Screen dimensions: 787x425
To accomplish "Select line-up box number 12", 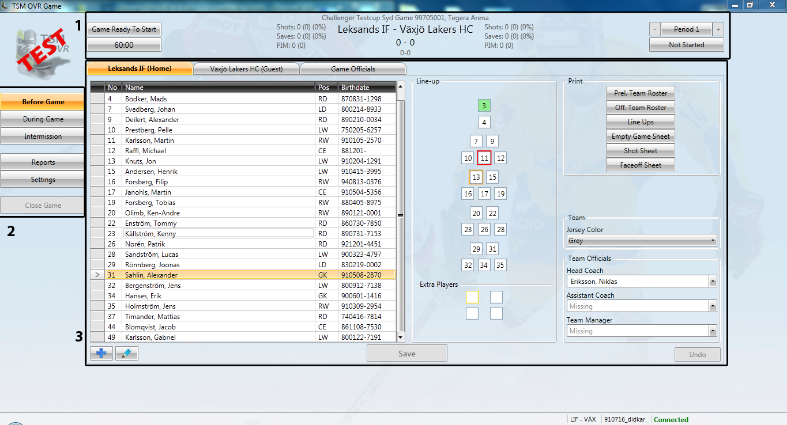I will click(500, 158).
